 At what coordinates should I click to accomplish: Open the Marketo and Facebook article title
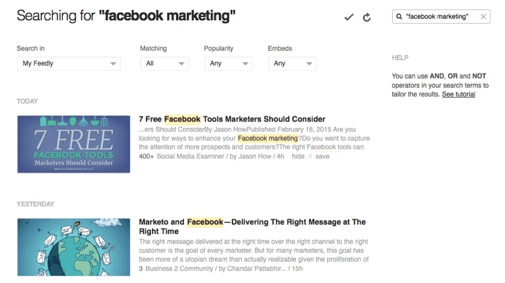[252, 227]
